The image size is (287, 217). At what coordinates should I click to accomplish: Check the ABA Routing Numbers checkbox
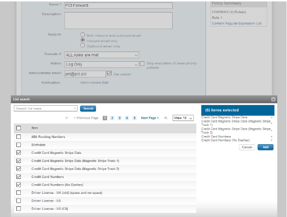pos(18,136)
